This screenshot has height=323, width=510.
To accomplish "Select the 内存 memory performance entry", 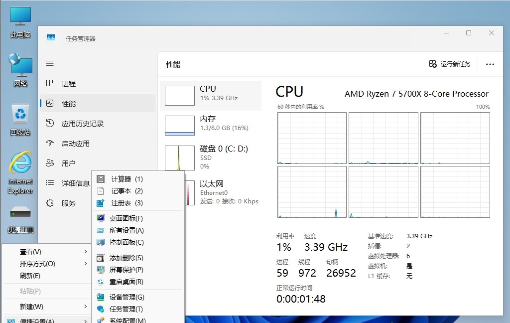I will pyautogui.click(x=211, y=125).
